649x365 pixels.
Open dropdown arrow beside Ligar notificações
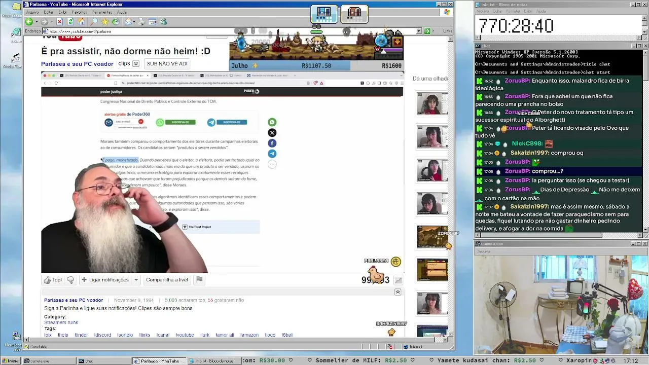[x=136, y=280]
